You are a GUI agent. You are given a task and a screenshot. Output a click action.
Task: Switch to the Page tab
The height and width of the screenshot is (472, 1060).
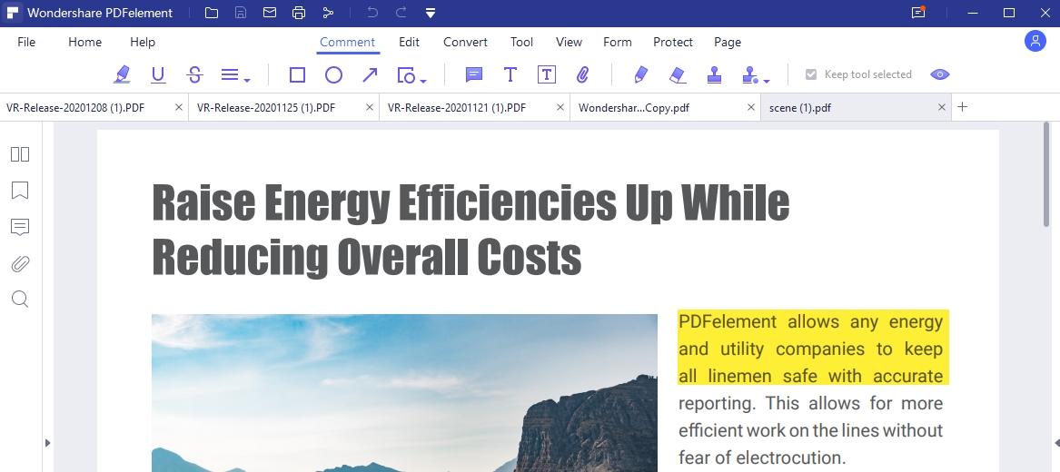coord(728,42)
